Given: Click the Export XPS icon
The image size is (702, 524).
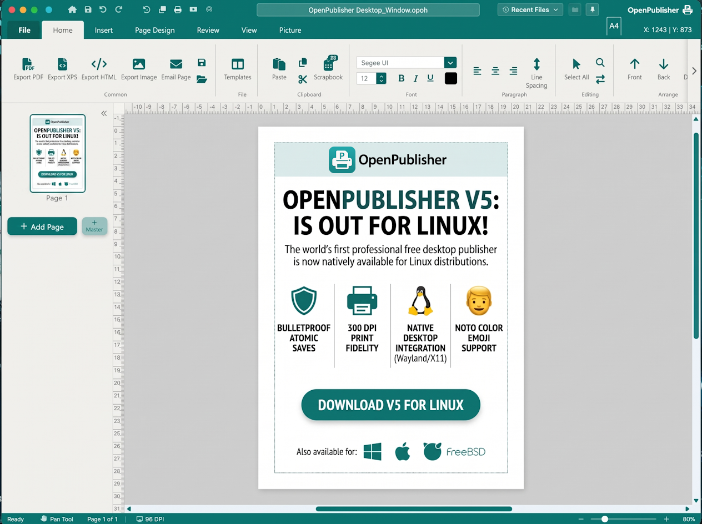Looking at the screenshot, I should coord(62,64).
